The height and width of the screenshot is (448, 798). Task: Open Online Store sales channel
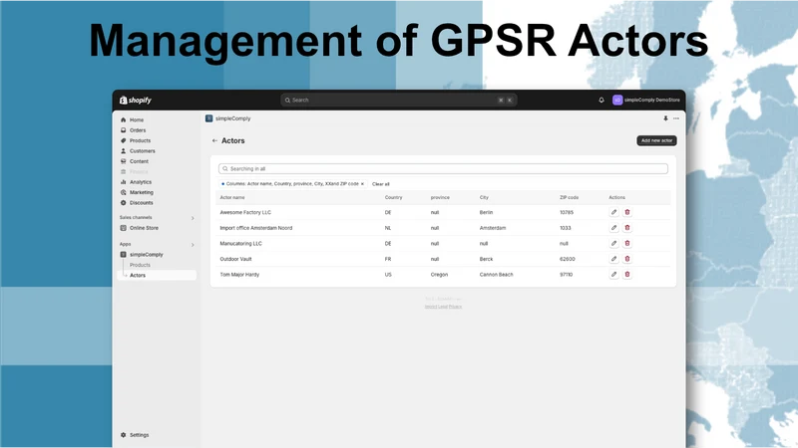click(144, 228)
